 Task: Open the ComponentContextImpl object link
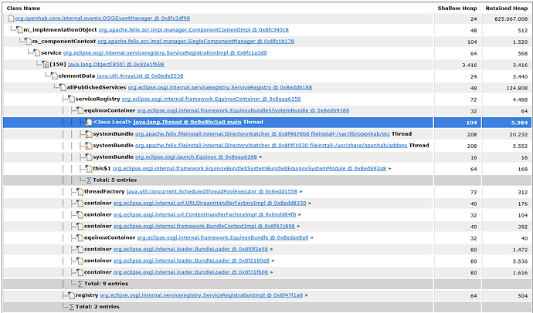click(193, 30)
